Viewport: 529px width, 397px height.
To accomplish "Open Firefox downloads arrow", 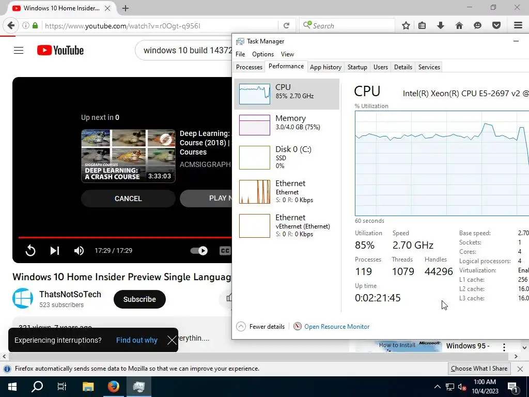I will pyautogui.click(x=441, y=26).
